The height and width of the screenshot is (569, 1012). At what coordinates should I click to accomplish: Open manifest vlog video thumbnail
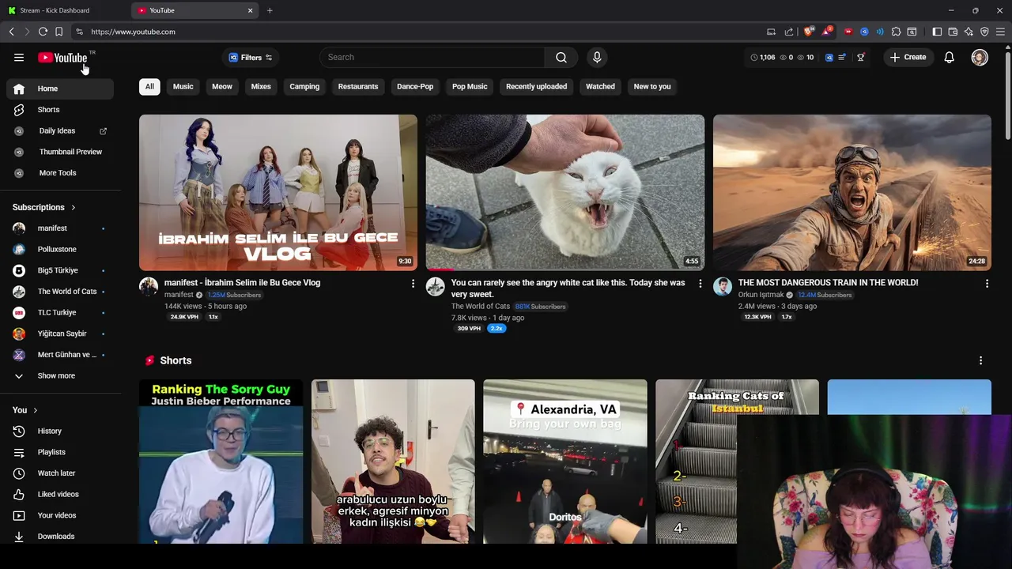click(x=278, y=193)
